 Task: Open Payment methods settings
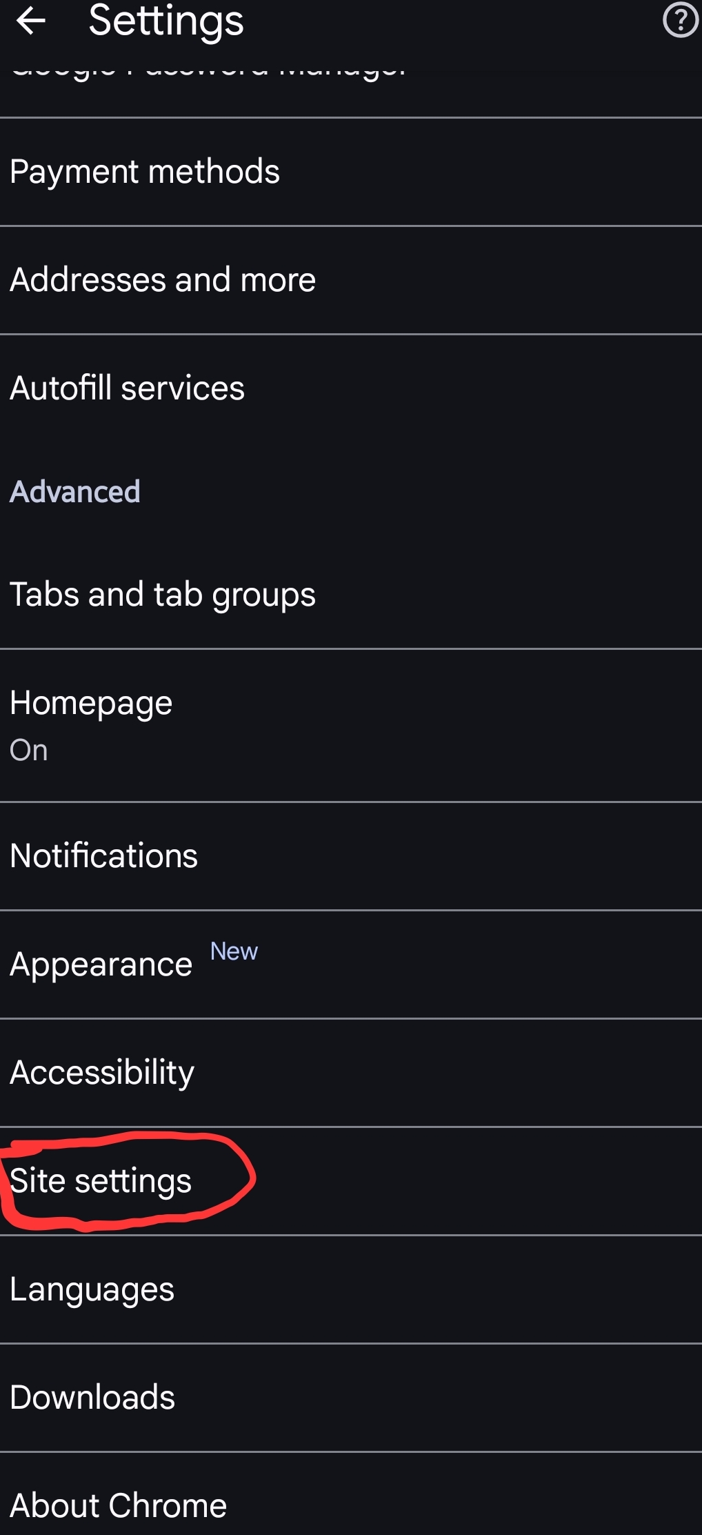(x=145, y=172)
